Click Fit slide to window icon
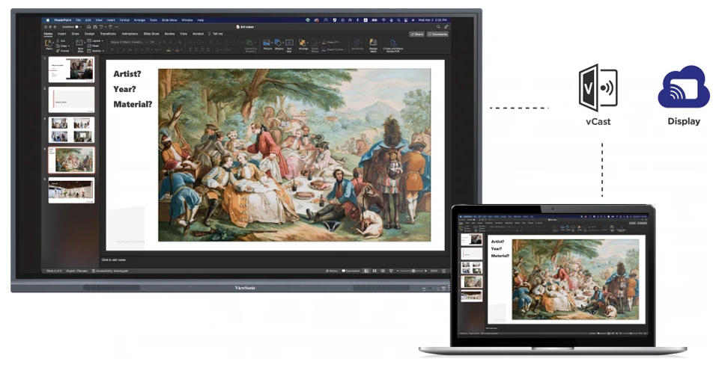 click(444, 271)
